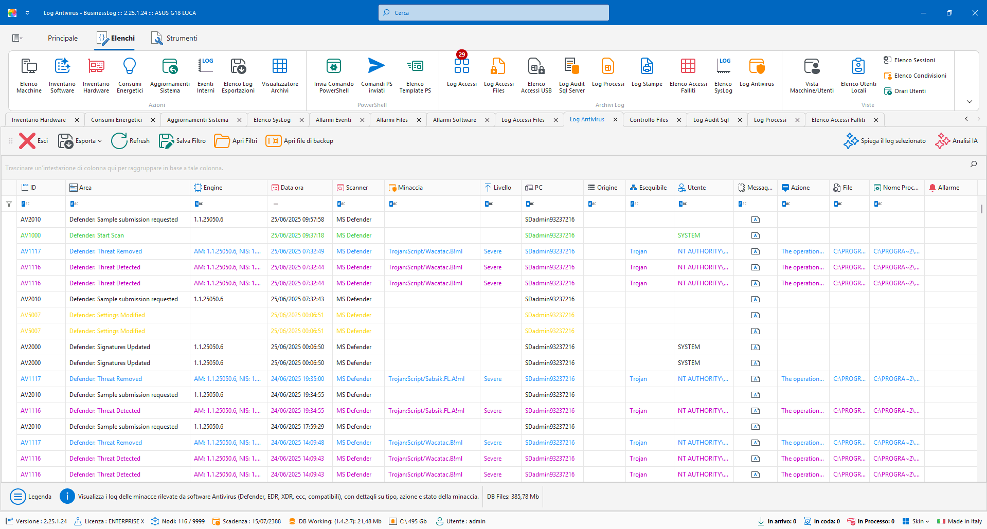
Task: Expand the ribbon with chevron arrow
Action: (x=969, y=101)
